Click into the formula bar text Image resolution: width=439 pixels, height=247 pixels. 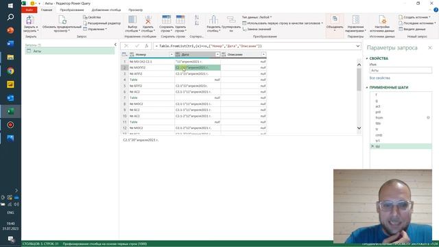209,46
